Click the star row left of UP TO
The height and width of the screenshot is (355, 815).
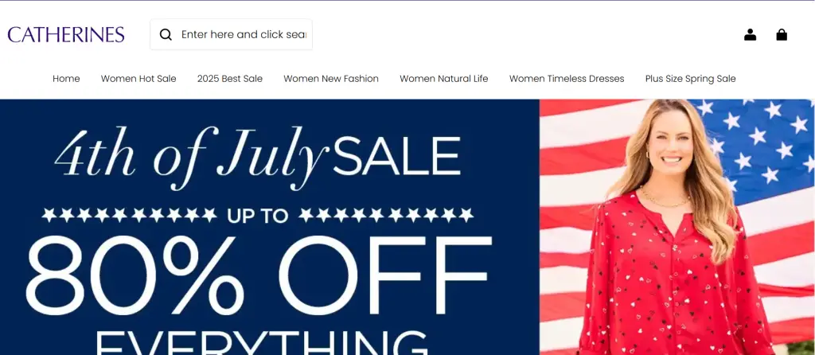(130, 215)
